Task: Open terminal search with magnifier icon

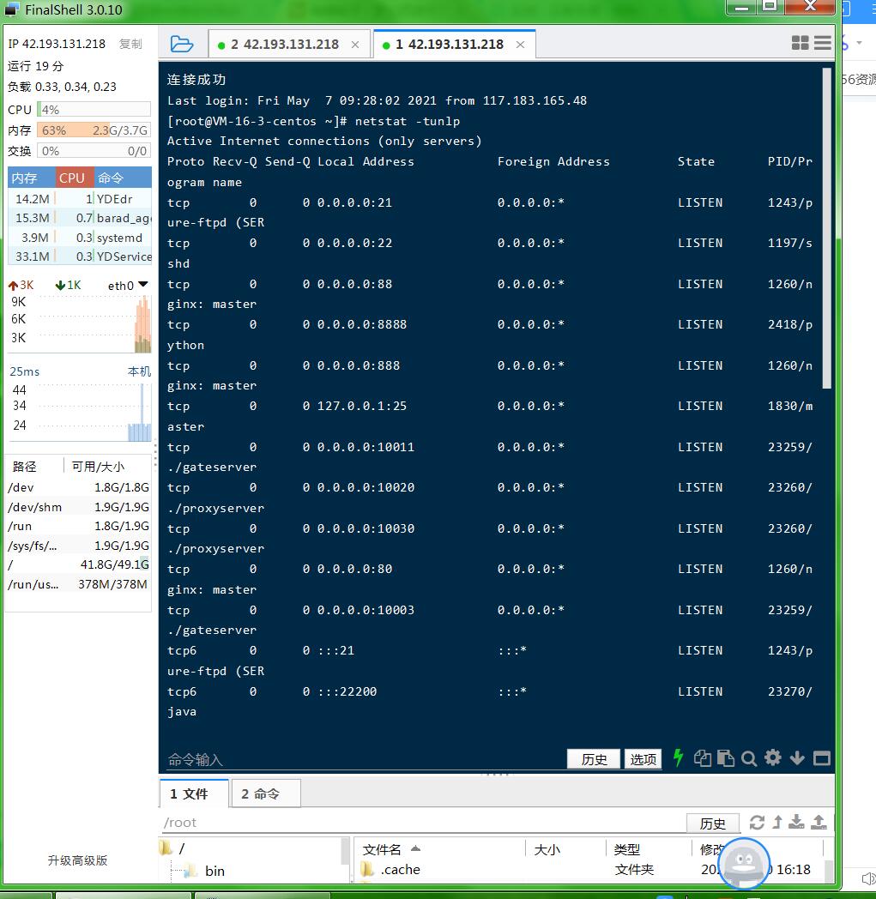Action: tap(749, 758)
